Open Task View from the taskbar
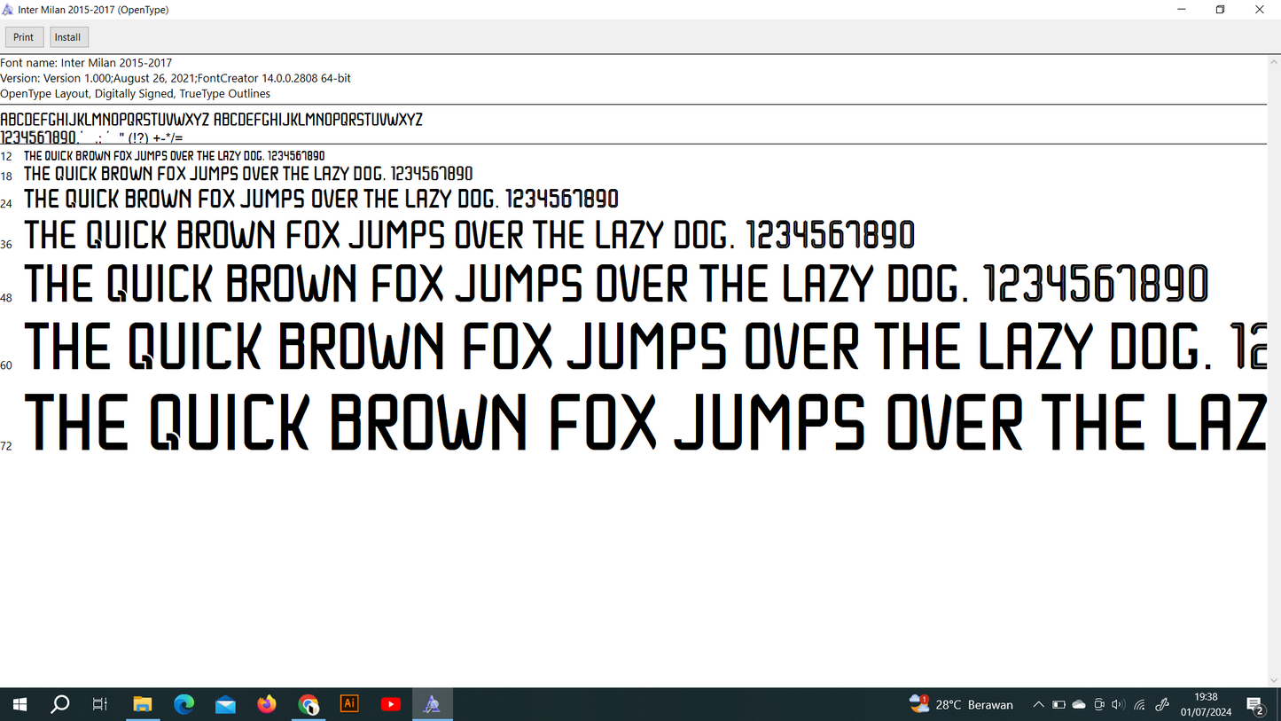This screenshot has height=721, width=1281. tap(100, 704)
